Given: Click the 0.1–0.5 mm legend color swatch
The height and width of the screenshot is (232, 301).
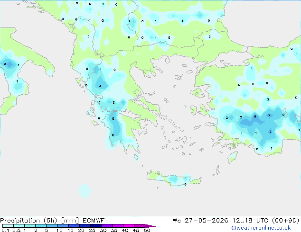Looking at the screenshot, I should pos(8,226).
